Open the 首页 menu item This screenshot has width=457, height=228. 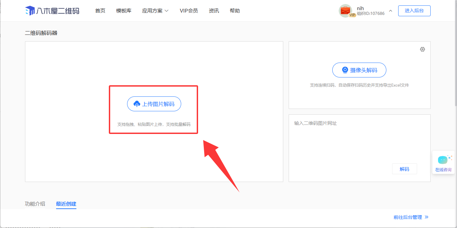(x=100, y=11)
